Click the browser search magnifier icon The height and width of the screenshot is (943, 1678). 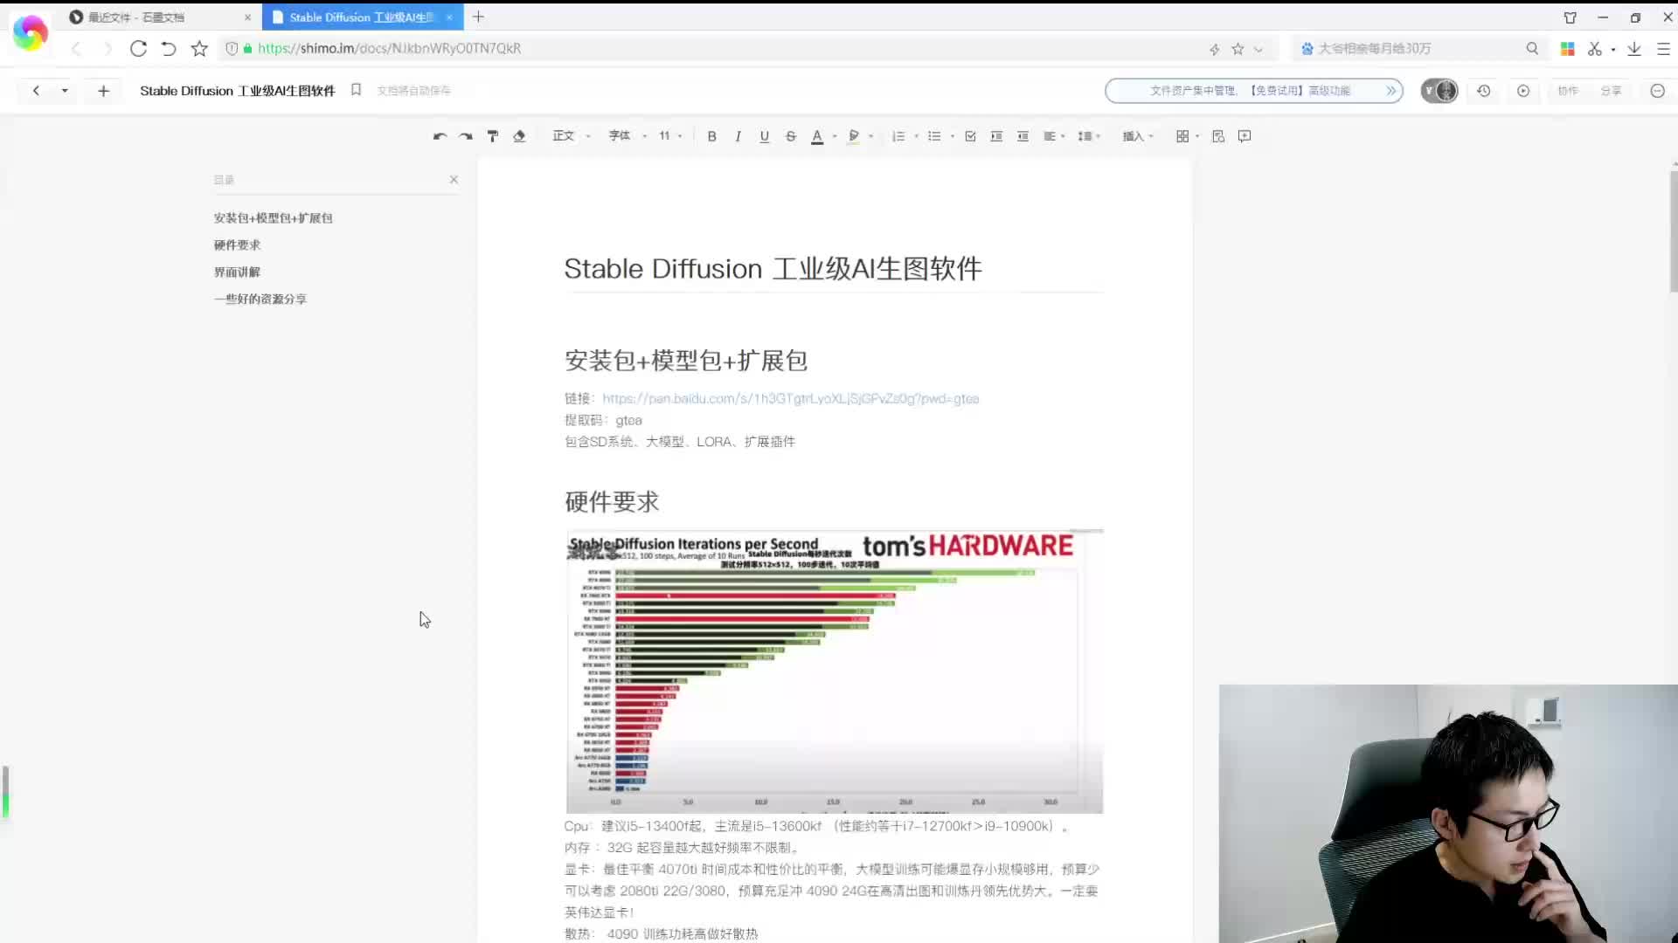pyautogui.click(x=1532, y=49)
